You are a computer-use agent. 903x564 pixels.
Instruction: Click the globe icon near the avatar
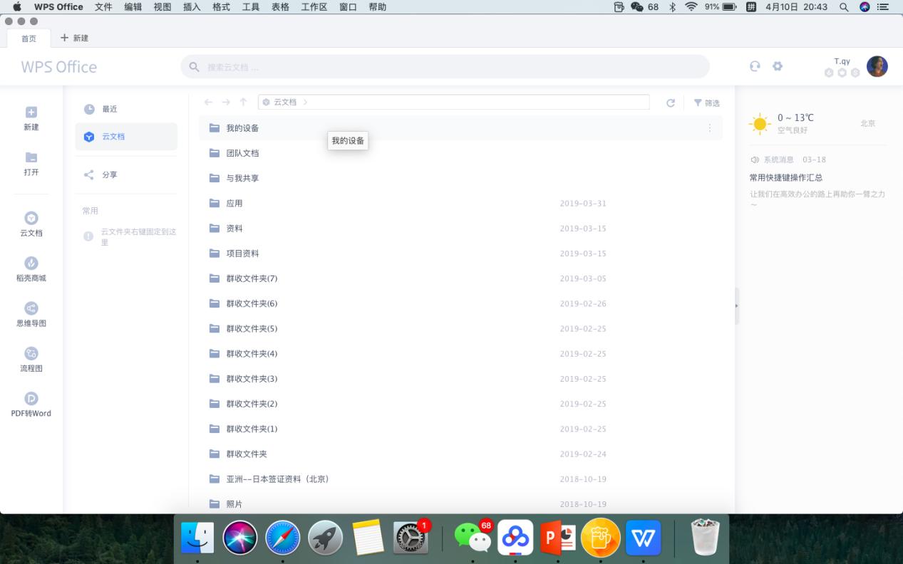[x=754, y=66]
